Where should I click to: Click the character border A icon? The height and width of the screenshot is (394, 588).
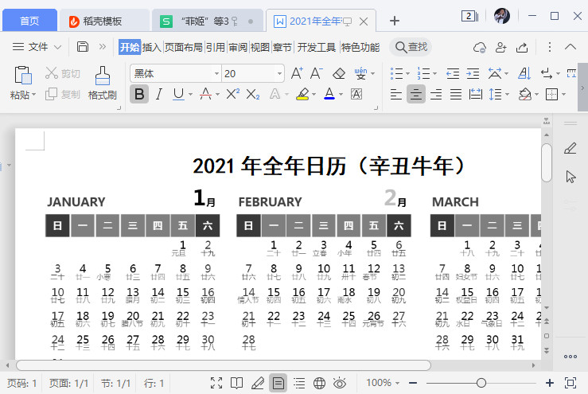(x=356, y=94)
